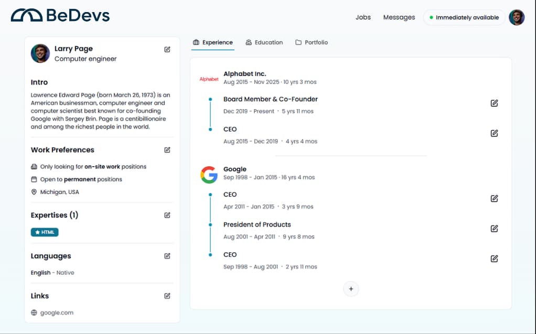
Task: Edit the Links section
Action: tap(167, 296)
